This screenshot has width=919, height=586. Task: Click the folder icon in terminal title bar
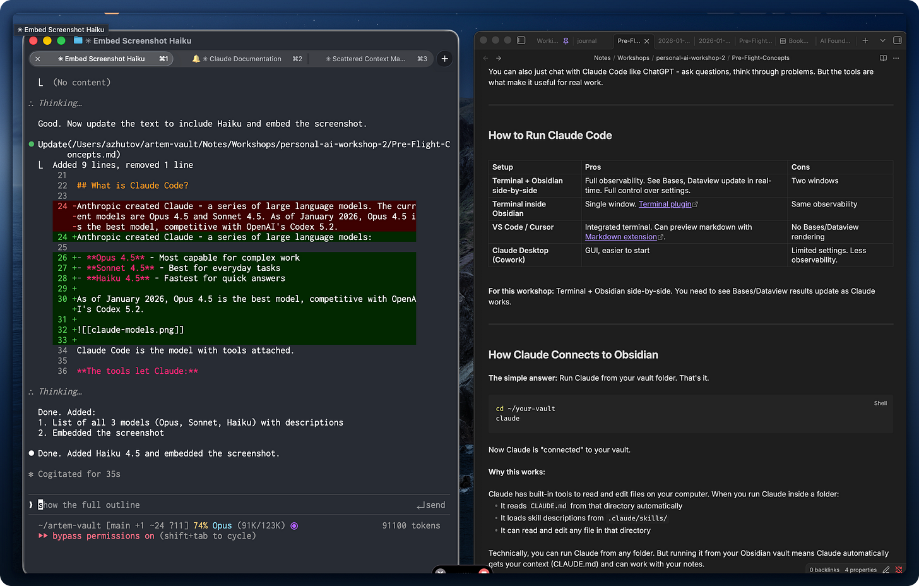(78, 40)
